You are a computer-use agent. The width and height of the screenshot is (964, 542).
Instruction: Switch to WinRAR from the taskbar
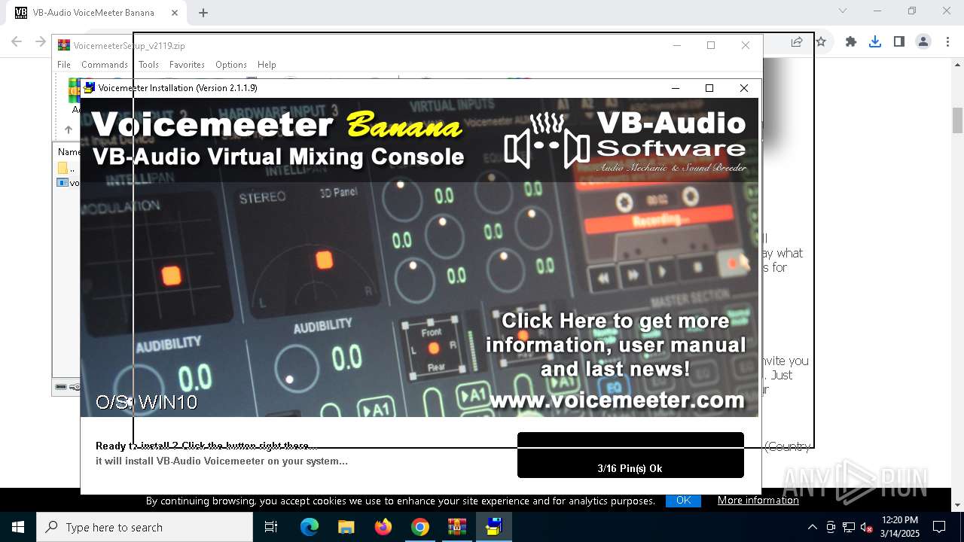(456, 527)
